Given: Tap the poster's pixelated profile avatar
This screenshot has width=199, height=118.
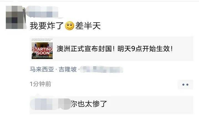Looking at the screenshot, I should (16, 17).
